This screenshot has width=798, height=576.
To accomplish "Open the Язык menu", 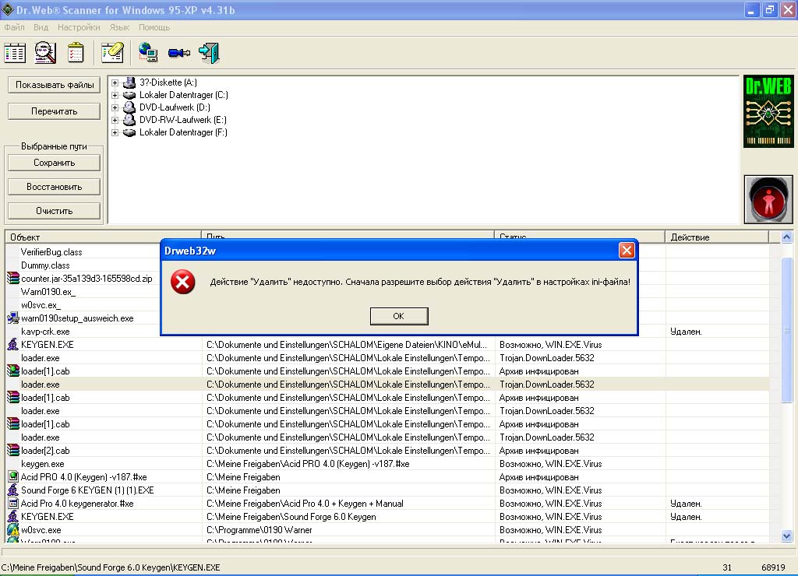I will click(x=119, y=27).
